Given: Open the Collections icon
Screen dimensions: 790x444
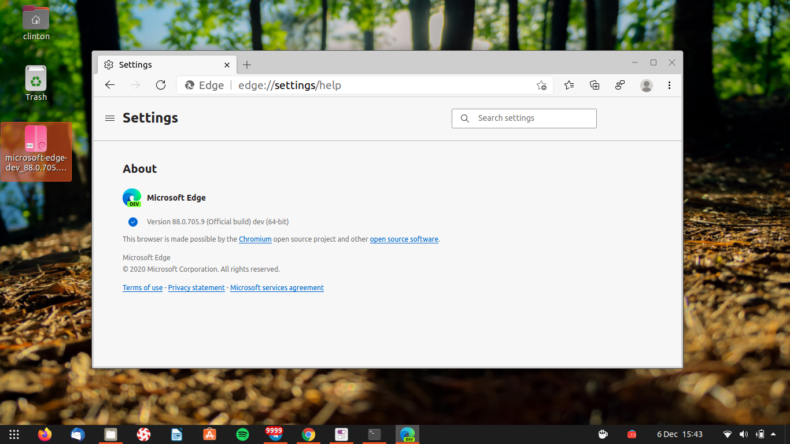Looking at the screenshot, I should click(595, 85).
